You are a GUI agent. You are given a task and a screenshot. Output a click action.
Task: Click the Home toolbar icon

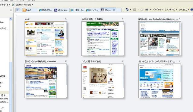pyautogui.click(x=127, y=10)
